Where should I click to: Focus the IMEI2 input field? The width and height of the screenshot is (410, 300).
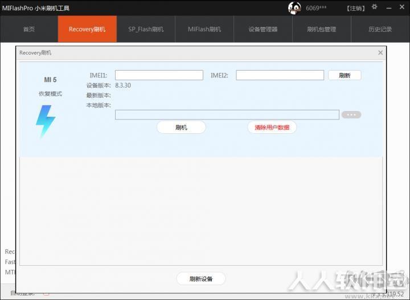click(280, 75)
